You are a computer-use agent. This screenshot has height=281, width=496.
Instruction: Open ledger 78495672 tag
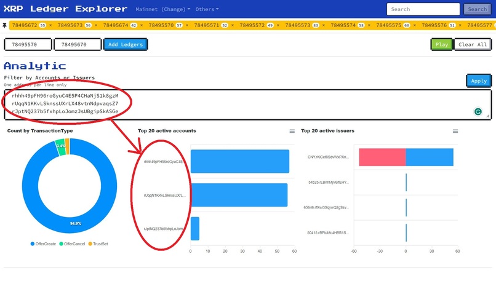[25, 25]
